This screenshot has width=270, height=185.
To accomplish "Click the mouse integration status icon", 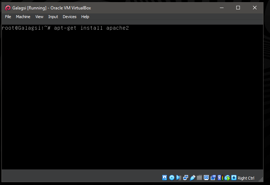I will (227, 178).
